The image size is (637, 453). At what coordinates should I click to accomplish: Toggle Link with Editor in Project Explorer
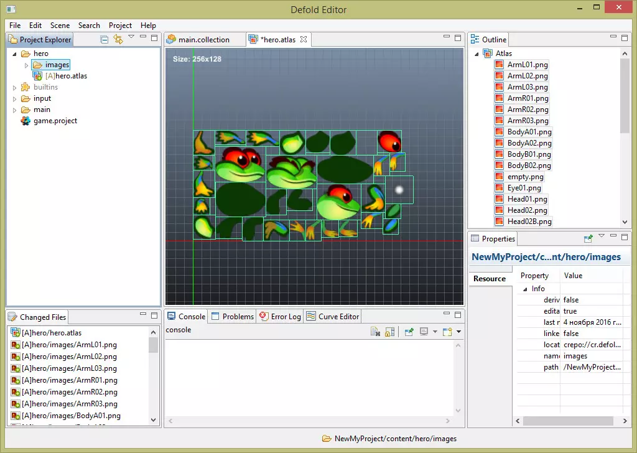click(118, 40)
